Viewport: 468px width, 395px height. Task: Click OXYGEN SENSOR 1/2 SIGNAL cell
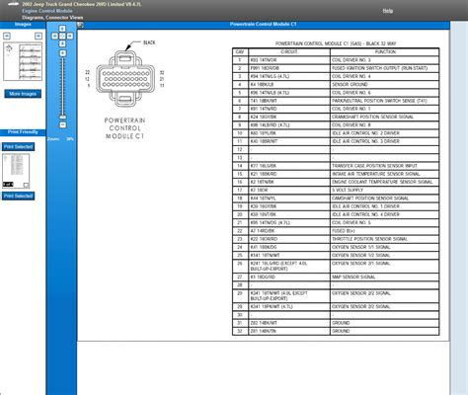[x=385, y=256]
